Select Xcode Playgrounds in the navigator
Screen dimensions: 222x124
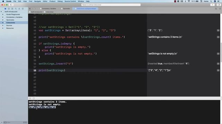[13, 14]
